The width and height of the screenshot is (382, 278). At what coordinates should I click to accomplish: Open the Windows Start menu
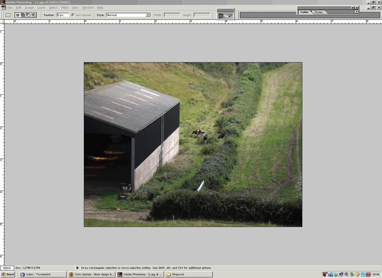[7, 274]
